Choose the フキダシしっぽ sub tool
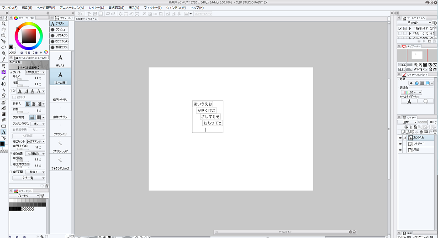438x238 pixels. click(x=60, y=145)
